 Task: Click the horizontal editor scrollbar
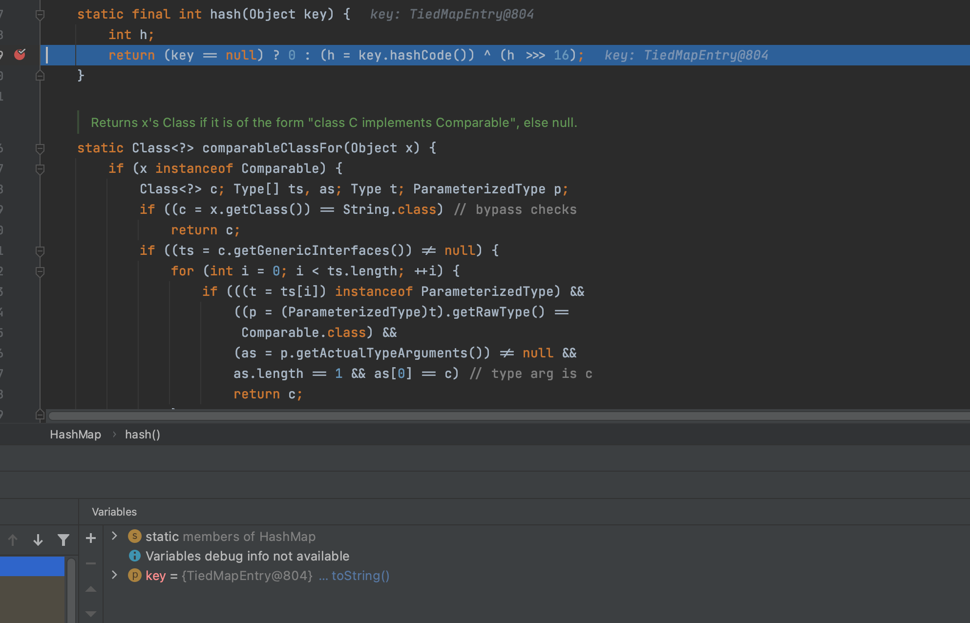[x=509, y=415]
